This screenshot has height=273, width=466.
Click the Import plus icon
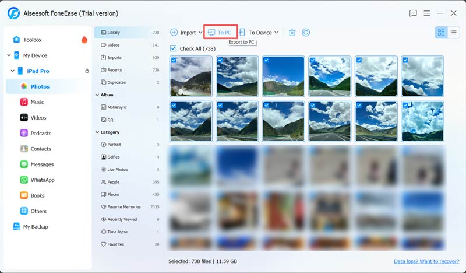pos(174,32)
